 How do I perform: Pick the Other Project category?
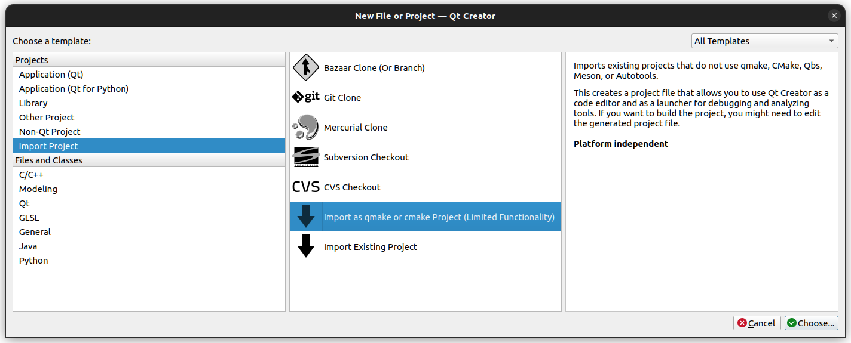[149, 118]
